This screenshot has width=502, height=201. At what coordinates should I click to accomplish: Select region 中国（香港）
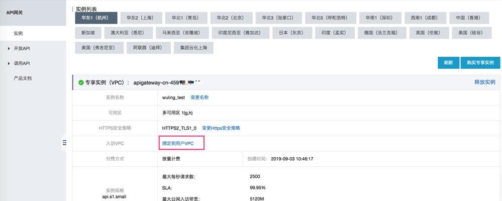pos(469,18)
